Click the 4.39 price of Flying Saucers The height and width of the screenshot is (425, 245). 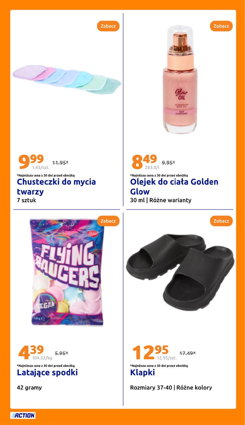point(31,352)
